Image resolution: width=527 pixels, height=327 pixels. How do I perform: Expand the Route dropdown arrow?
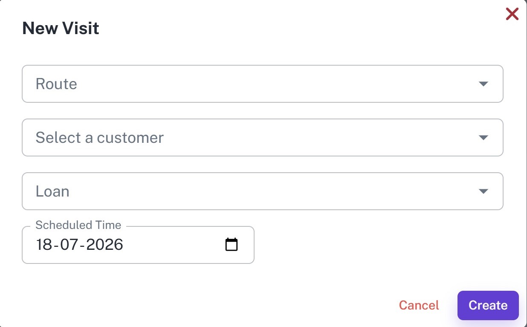click(x=483, y=84)
